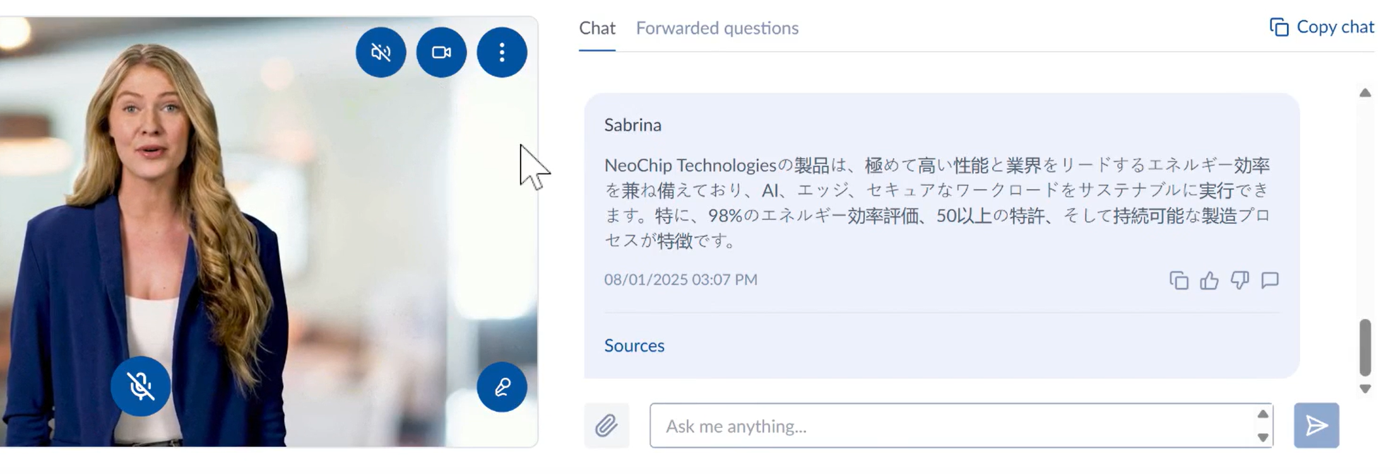Toggle the speaker mute button on video

point(381,52)
